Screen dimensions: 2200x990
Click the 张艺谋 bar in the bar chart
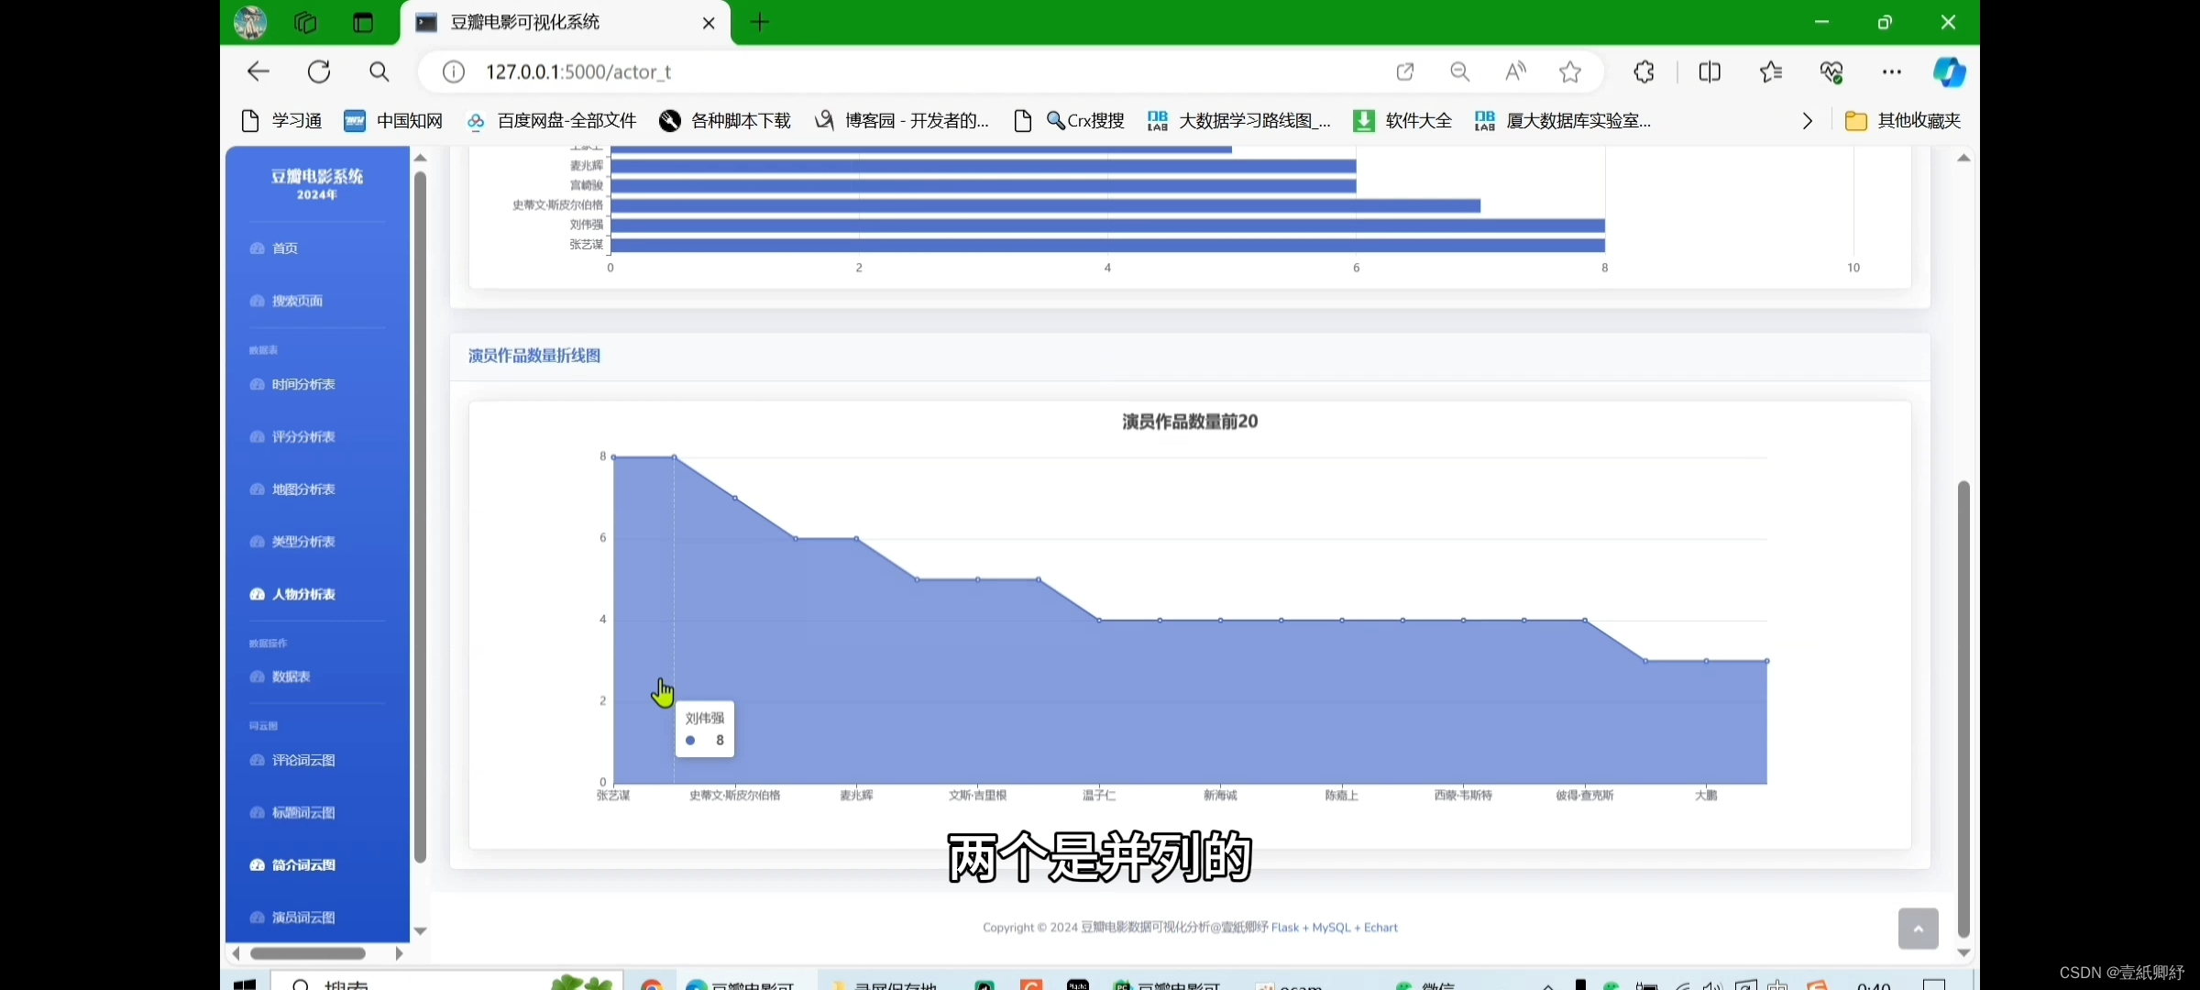click(x=1107, y=245)
